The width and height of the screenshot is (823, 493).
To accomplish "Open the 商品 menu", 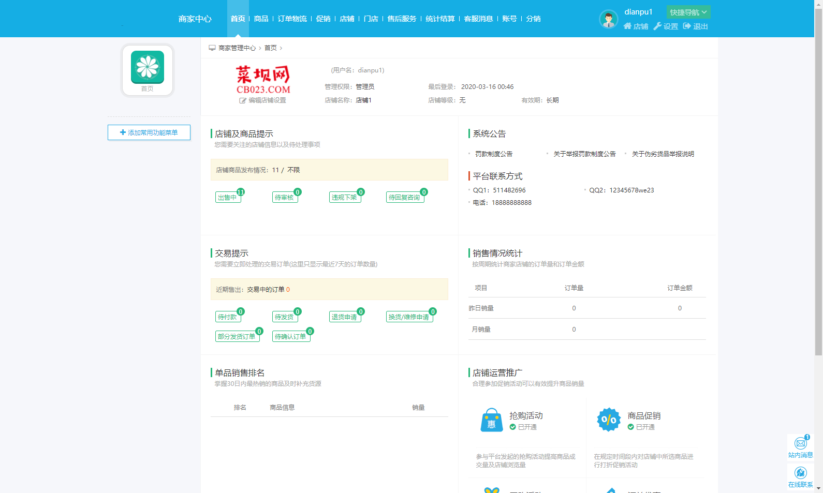I will click(x=261, y=19).
